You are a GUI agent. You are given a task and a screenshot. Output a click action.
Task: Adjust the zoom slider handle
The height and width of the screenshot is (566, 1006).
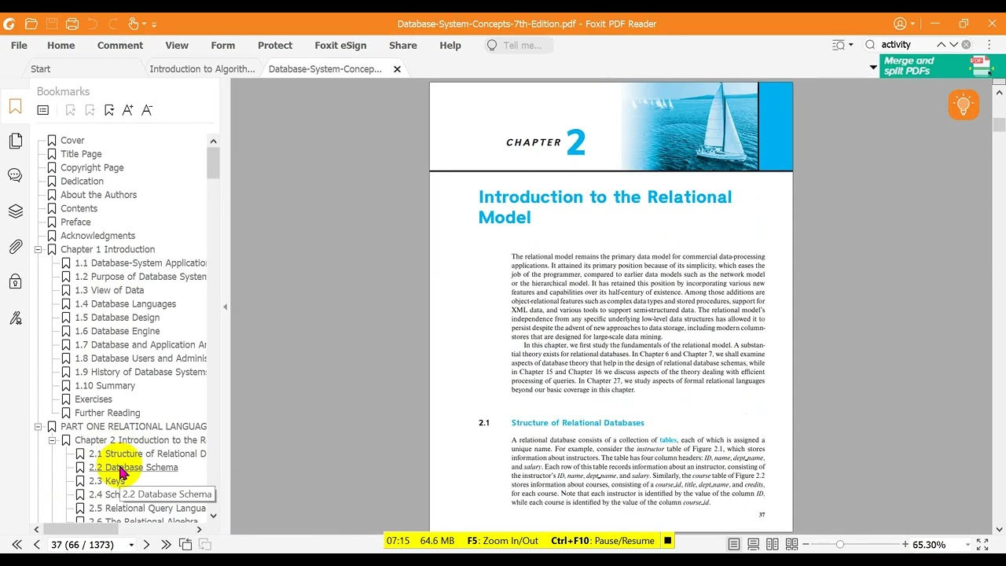[x=840, y=544]
